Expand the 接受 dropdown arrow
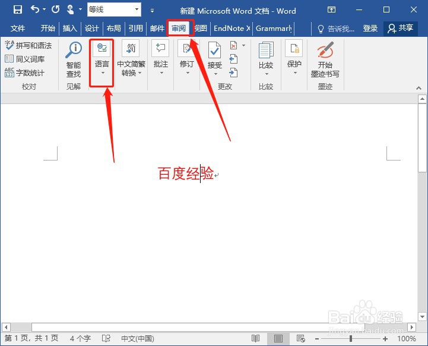Screen dimensions: 428x346 (215, 74)
